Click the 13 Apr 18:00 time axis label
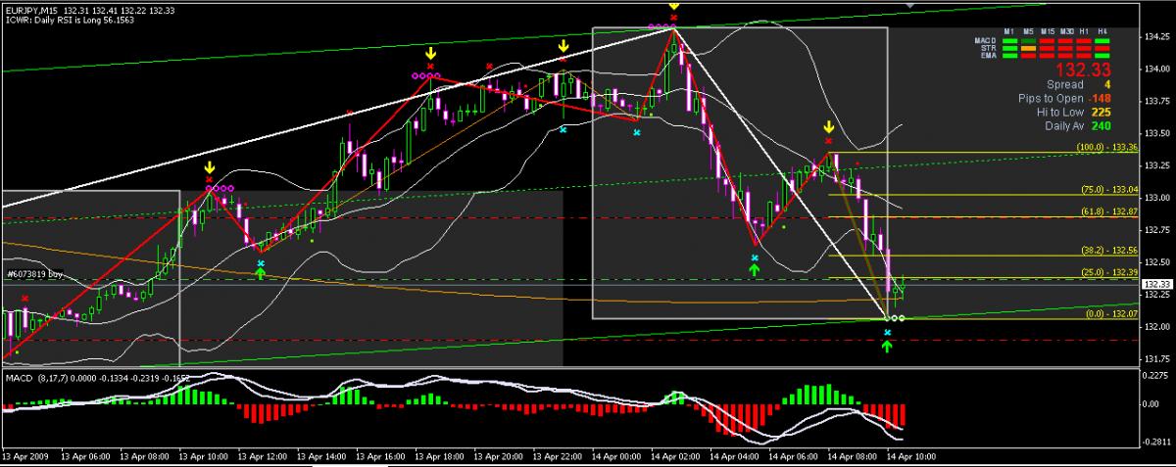This screenshot has width=1176, height=467. pos(439,458)
